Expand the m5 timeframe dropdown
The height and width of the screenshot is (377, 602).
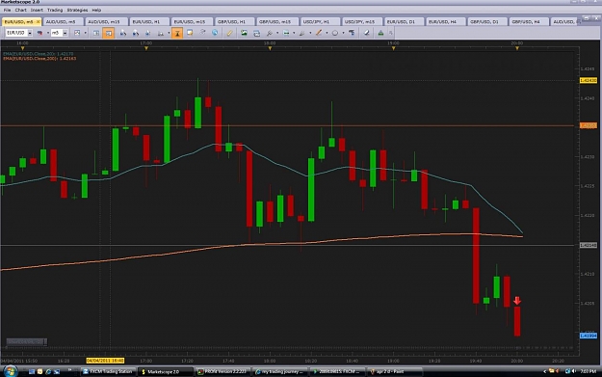[x=65, y=33]
